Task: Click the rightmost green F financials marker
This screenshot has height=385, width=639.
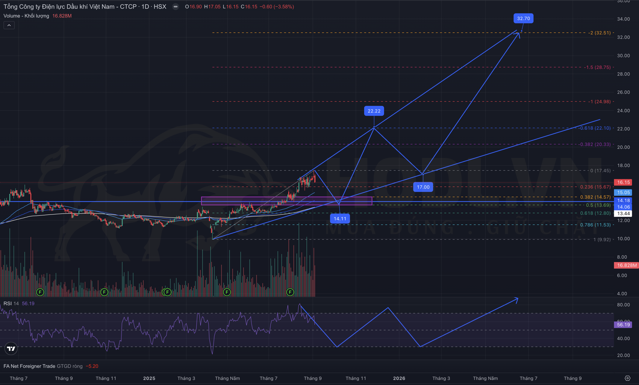Action: 290,292
